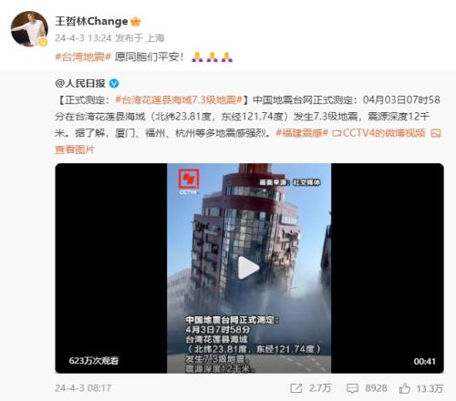Screen dimensions: 456x401
Task: Open the @人民日报 account link
Action: coord(80,83)
